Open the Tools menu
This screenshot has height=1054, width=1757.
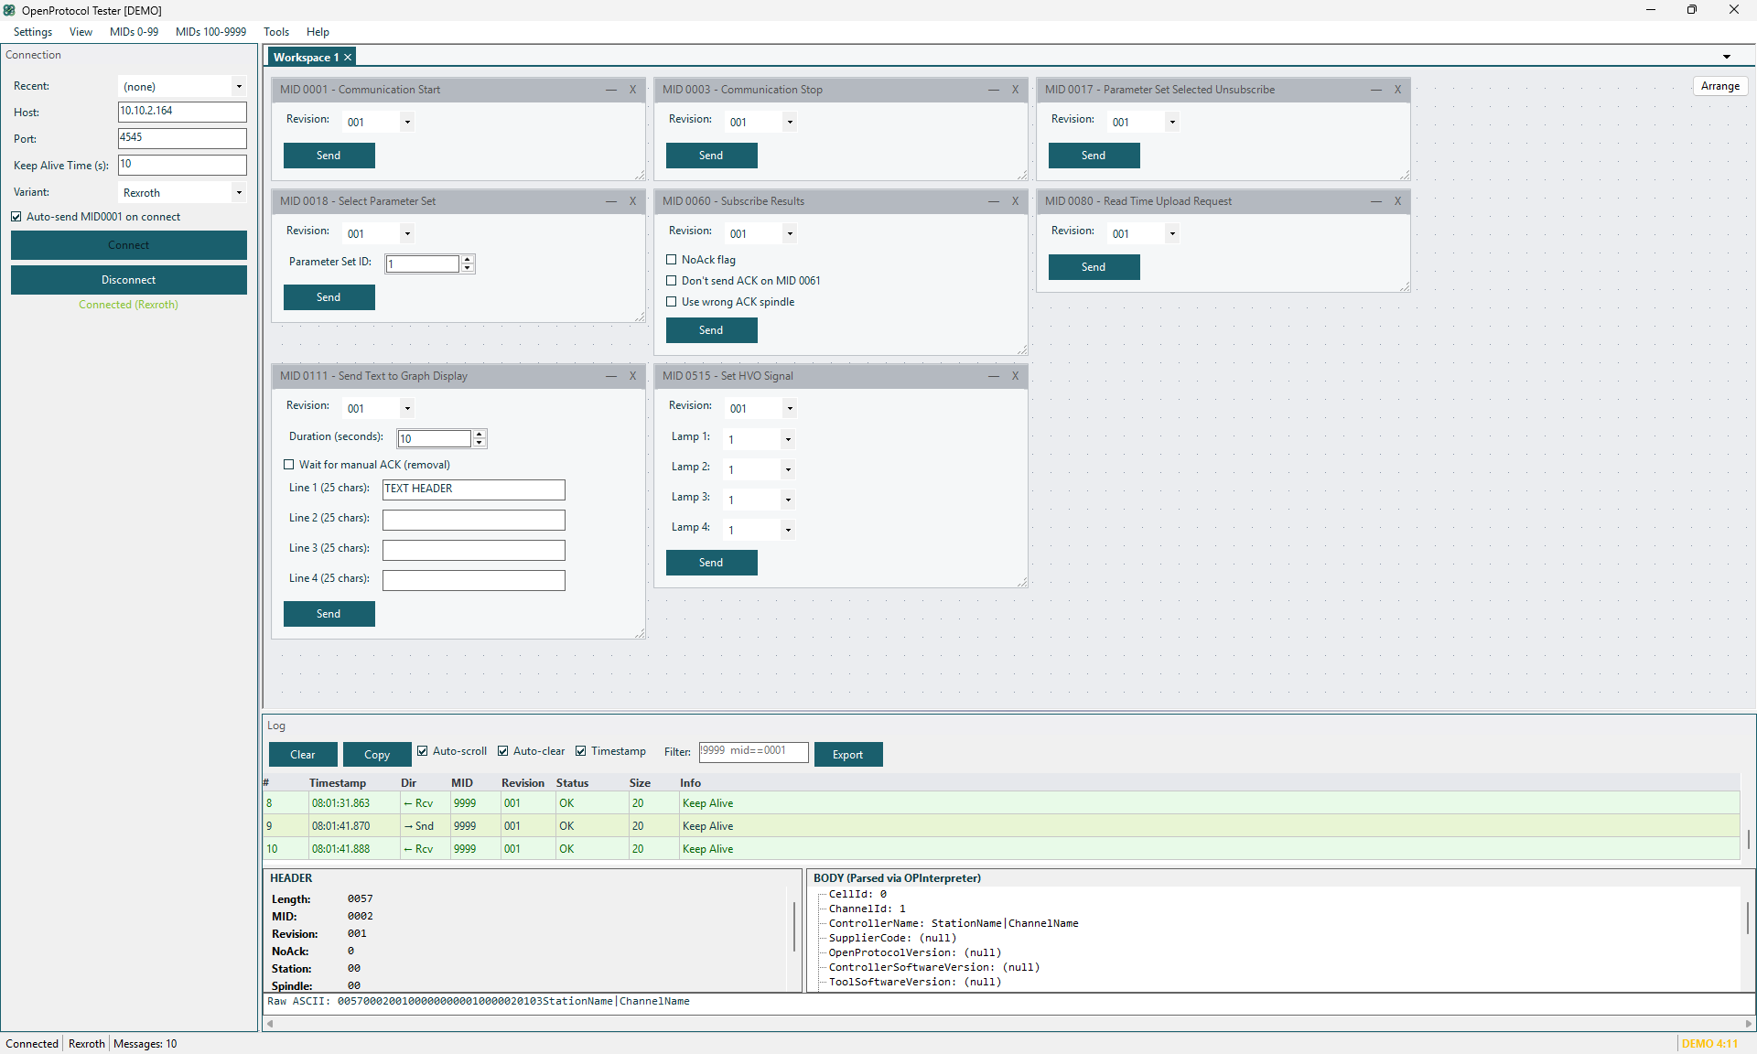click(x=276, y=32)
